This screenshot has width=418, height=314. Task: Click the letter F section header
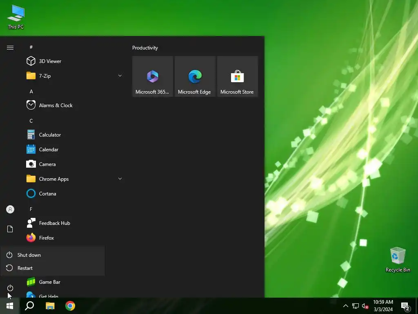tap(31, 209)
